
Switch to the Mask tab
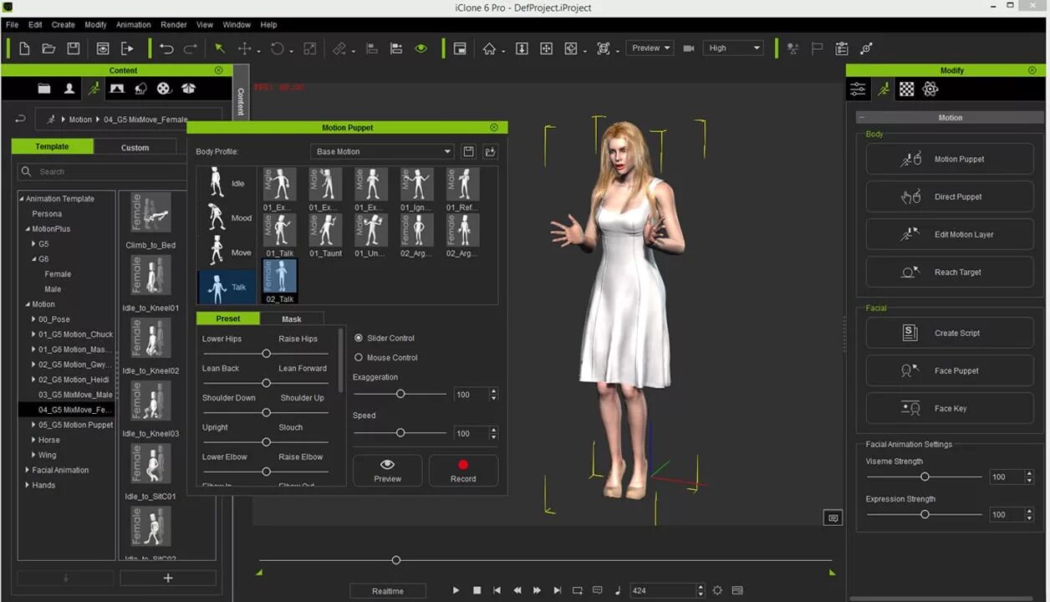(x=292, y=319)
